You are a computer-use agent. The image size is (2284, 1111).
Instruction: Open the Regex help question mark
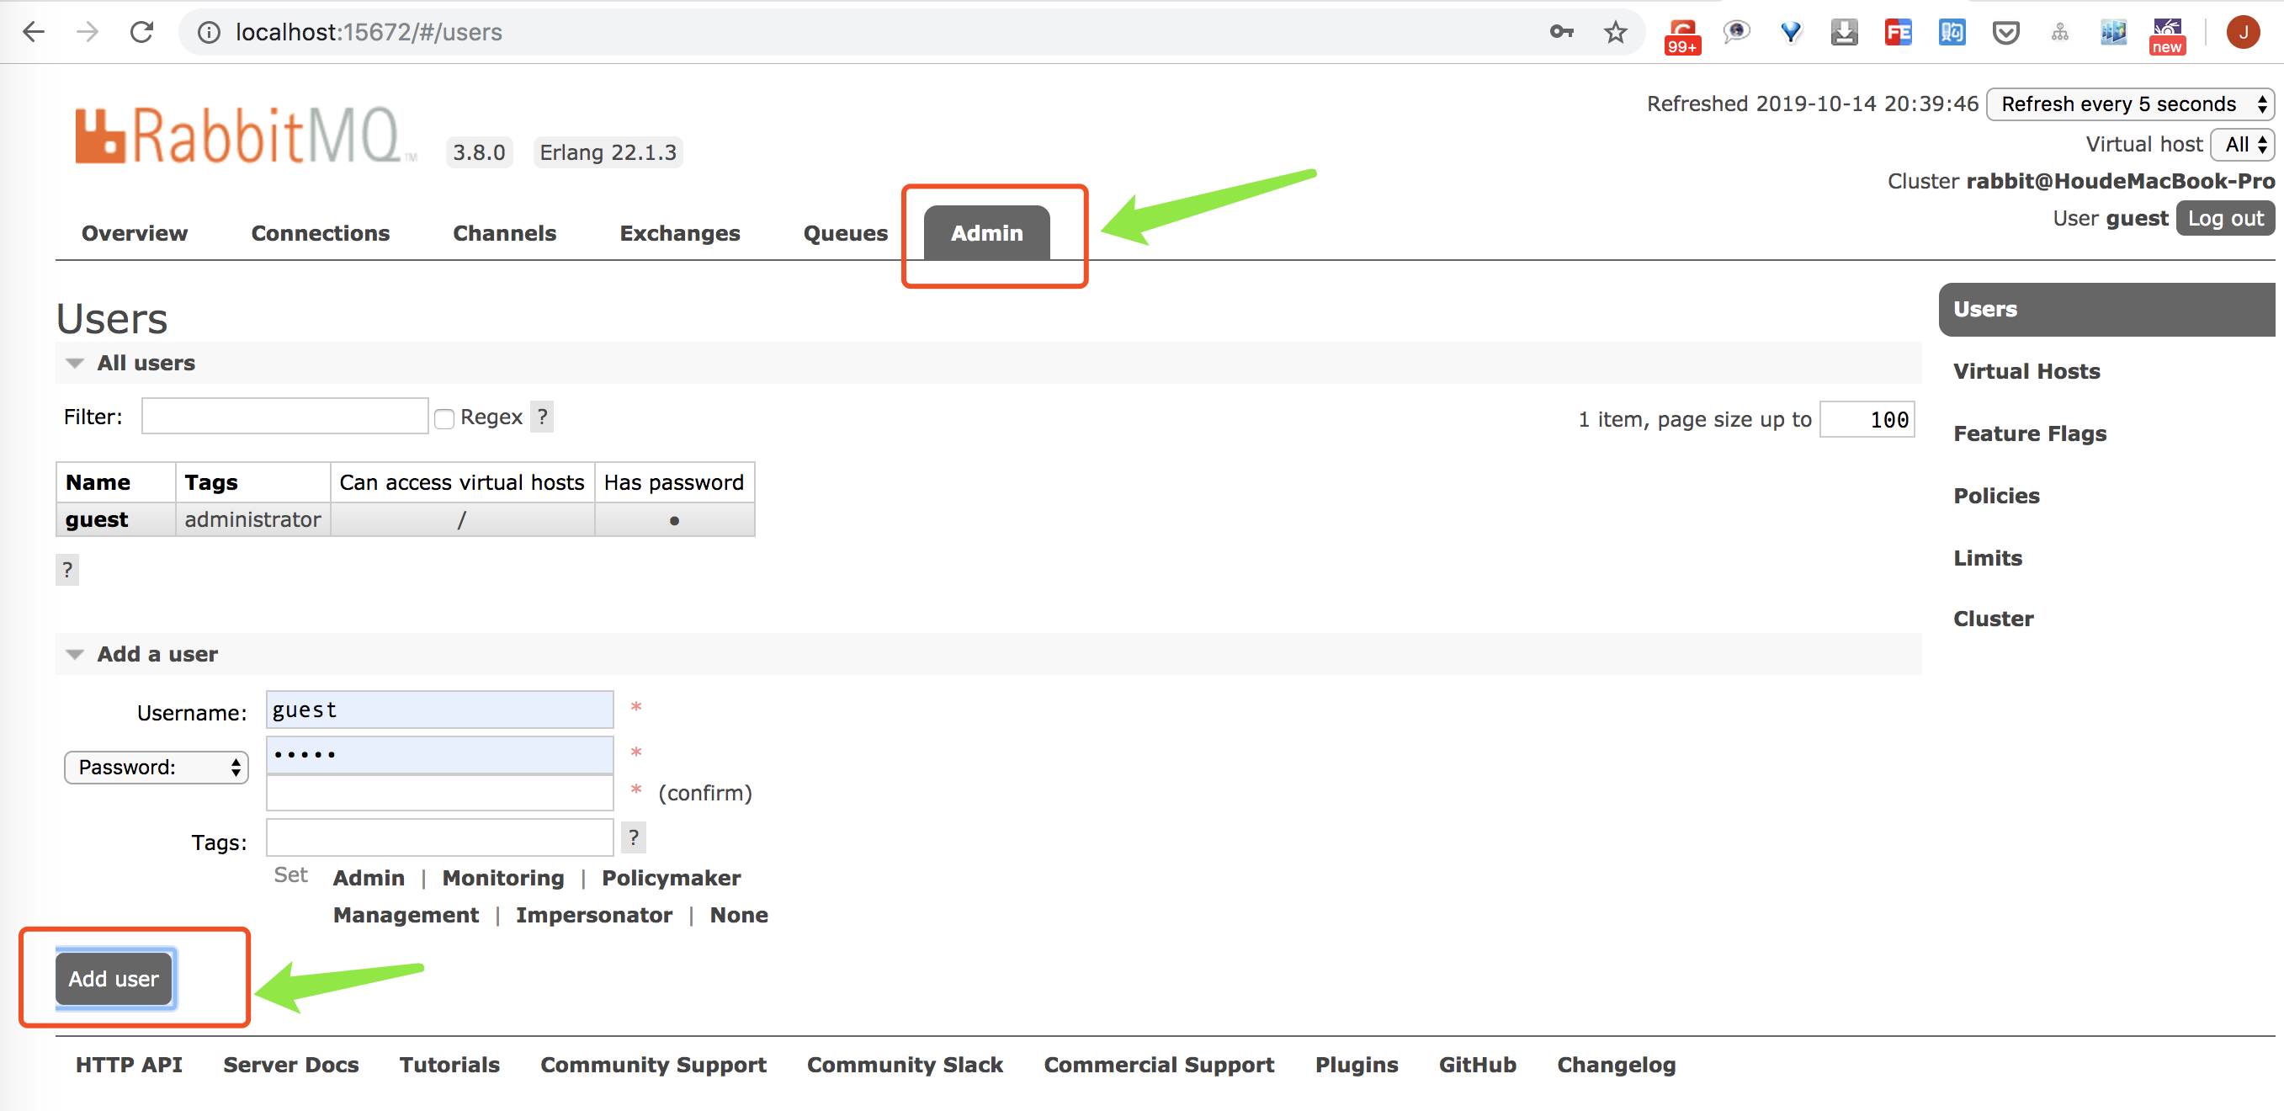click(543, 417)
